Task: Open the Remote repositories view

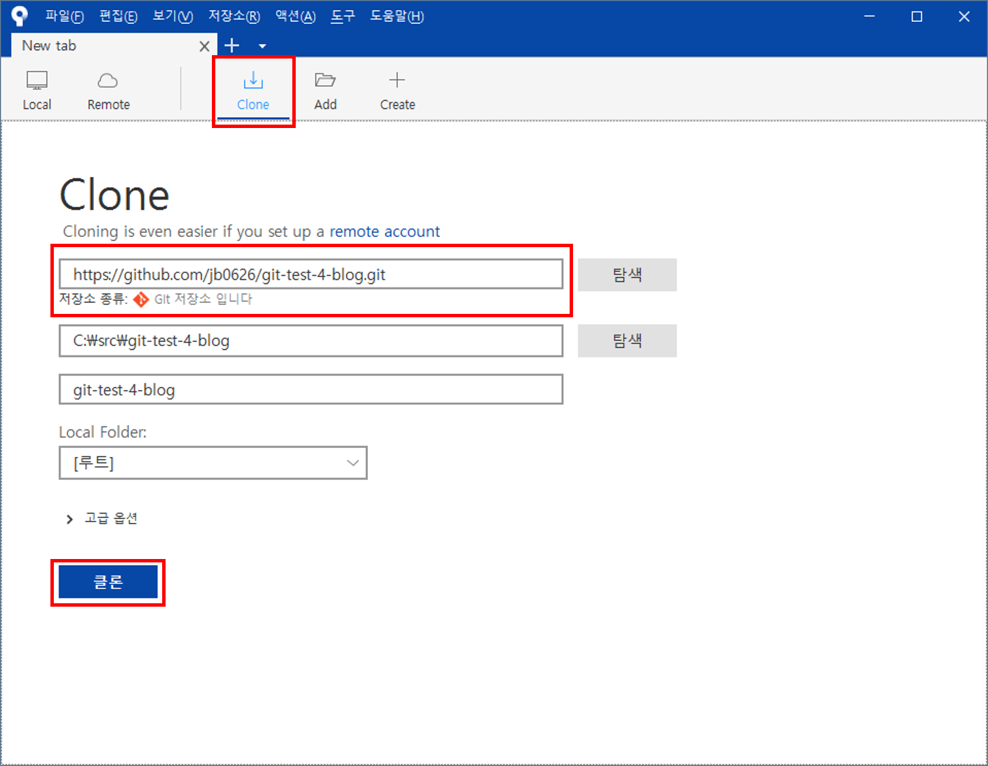Action: (x=108, y=91)
